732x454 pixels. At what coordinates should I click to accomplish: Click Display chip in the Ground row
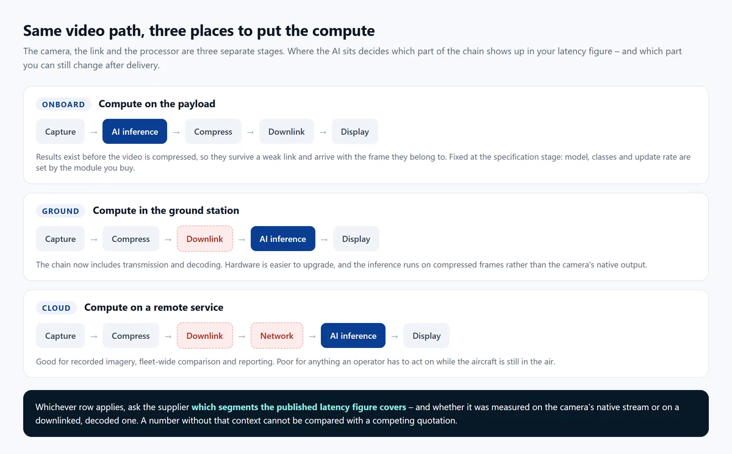[356, 239]
